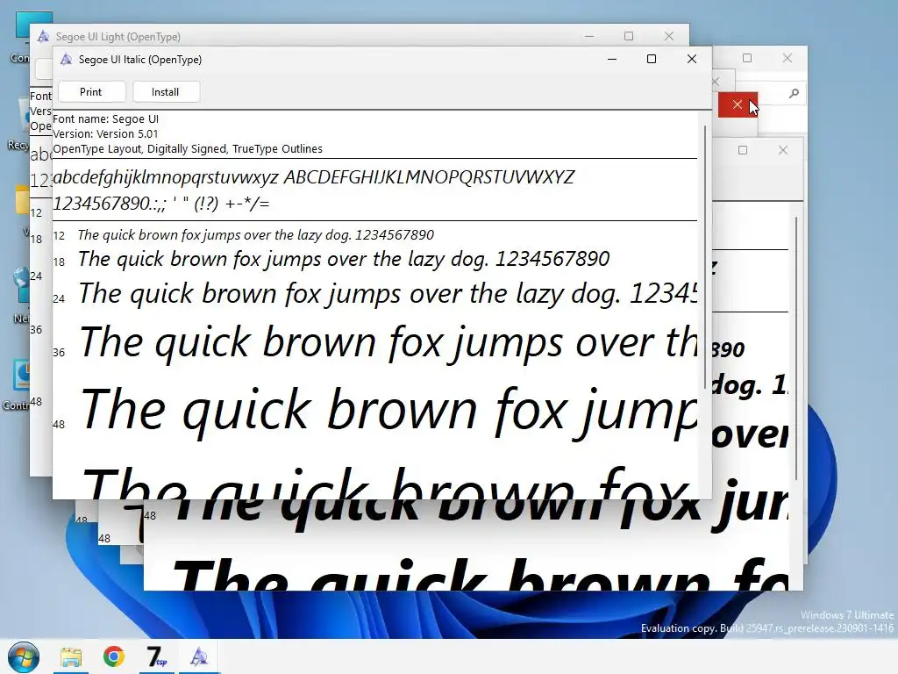This screenshot has width=898, height=674.
Task: Click the Install button in Segoe UI Italic window
Action: (x=166, y=91)
